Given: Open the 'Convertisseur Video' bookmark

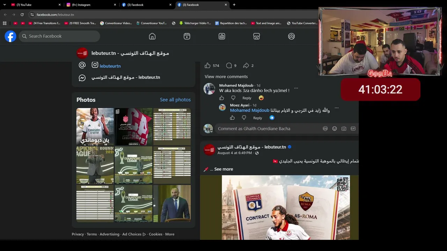Looking at the screenshot, I should (116, 23).
